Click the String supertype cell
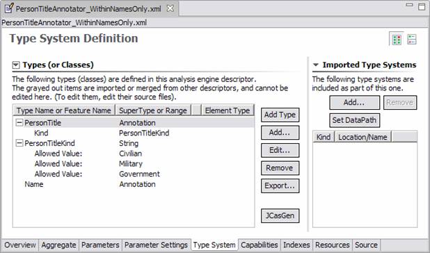This screenshot has height=253, width=430. click(x=129, y=143)
